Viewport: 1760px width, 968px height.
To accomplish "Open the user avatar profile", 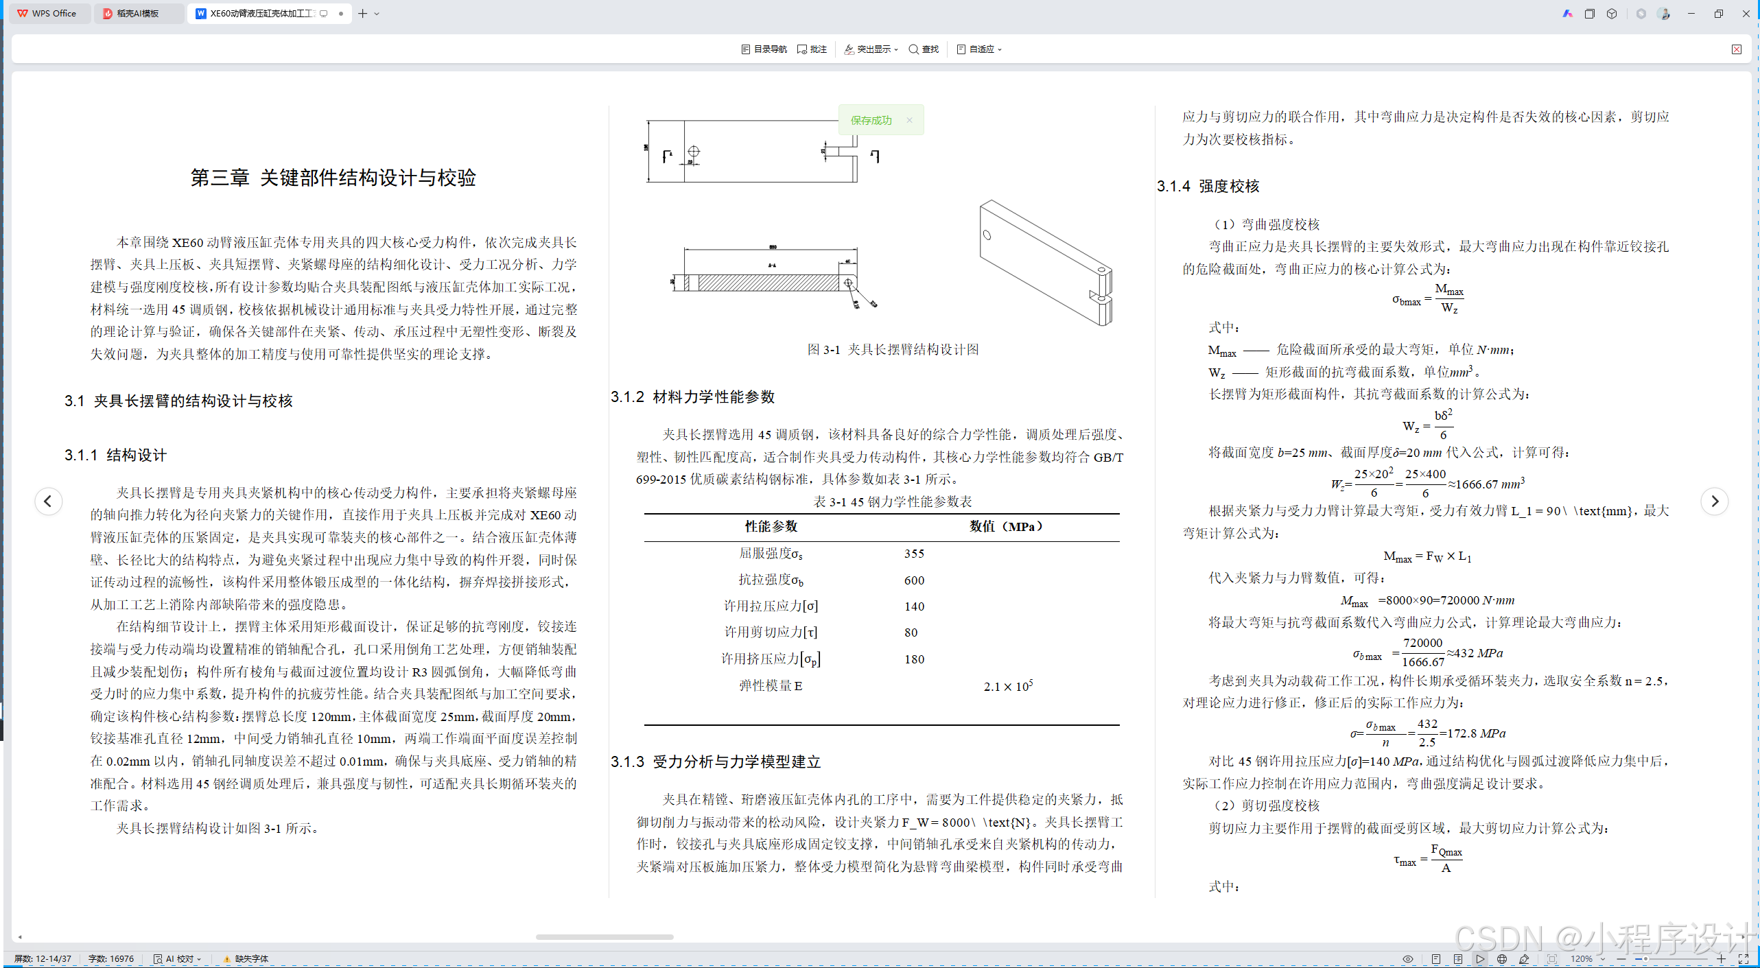I will [x=1664, y=13].
